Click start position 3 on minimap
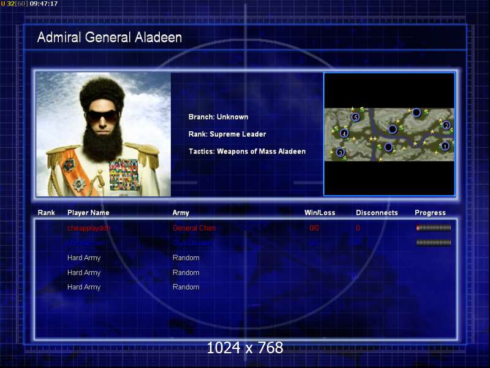Image resolution: width=490 pixels, height=368 pixels. pyautogui.click(x=341, y=152)
